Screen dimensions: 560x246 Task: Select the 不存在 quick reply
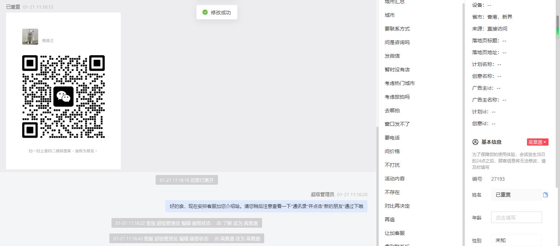392,192
